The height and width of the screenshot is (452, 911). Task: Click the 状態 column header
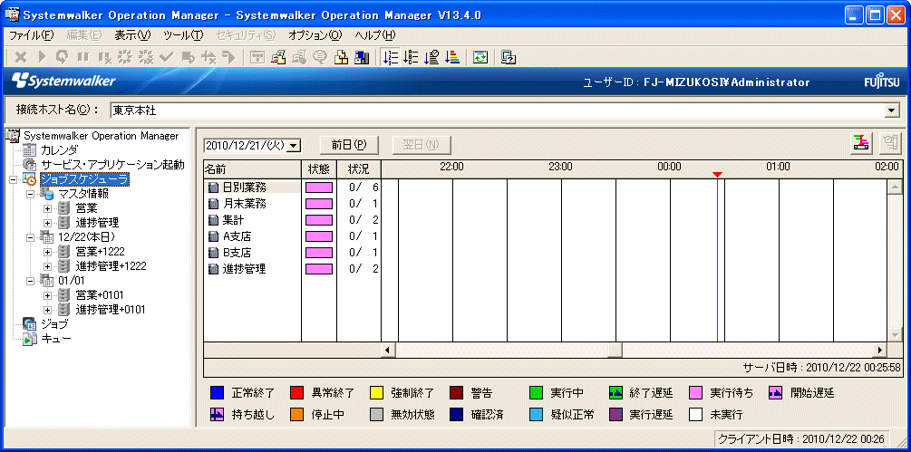pyautogui.click(x=319, y=169)
